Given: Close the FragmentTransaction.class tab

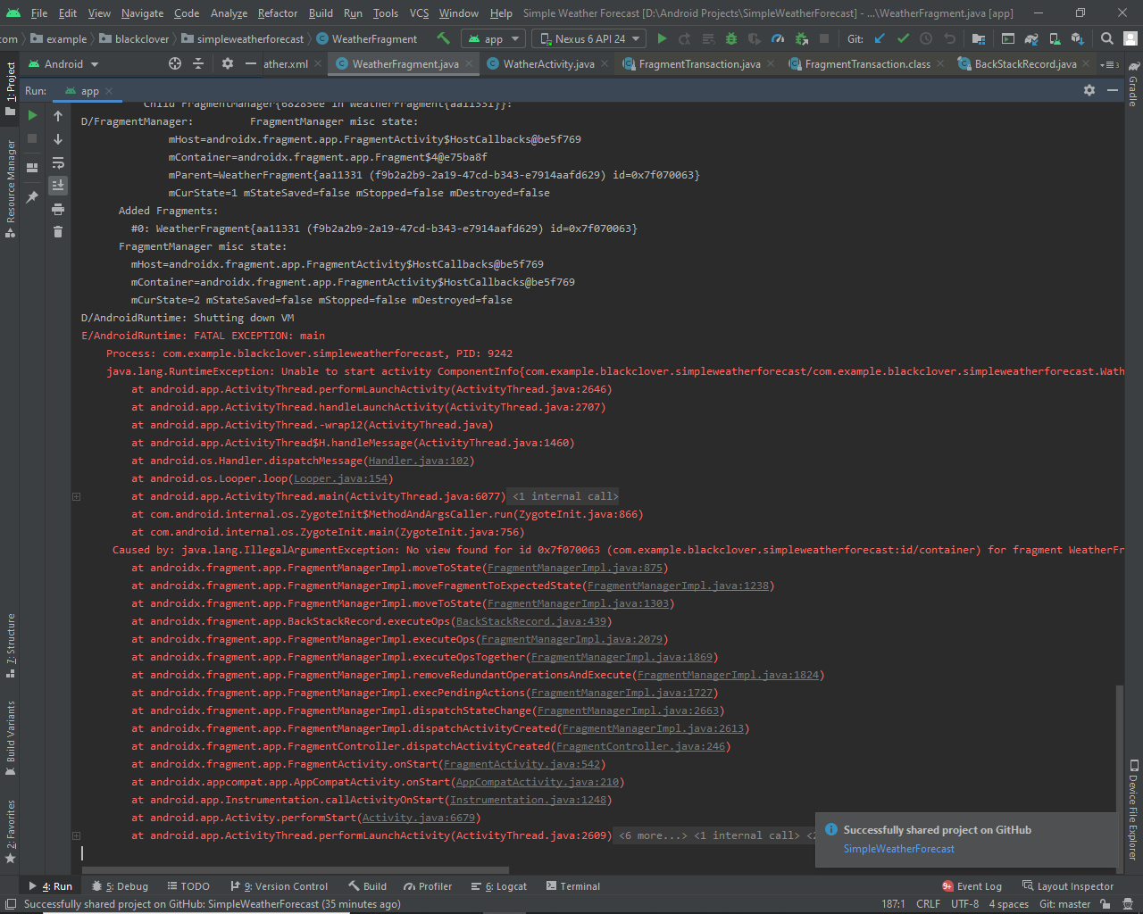Looking at the screenshot, I should pos(940,63).
